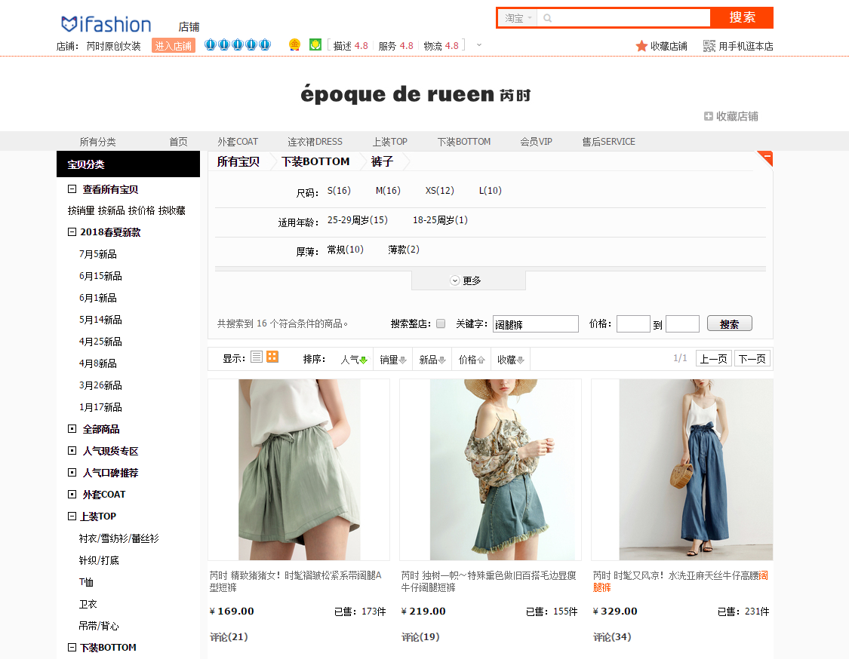Open the 6月15新品 sidebar link
Screen dimensions: 849x659
(100, 276)
